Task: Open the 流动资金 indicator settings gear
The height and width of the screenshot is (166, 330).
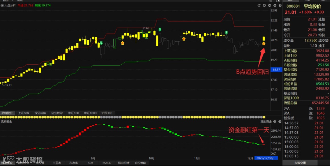Action: 275,122
